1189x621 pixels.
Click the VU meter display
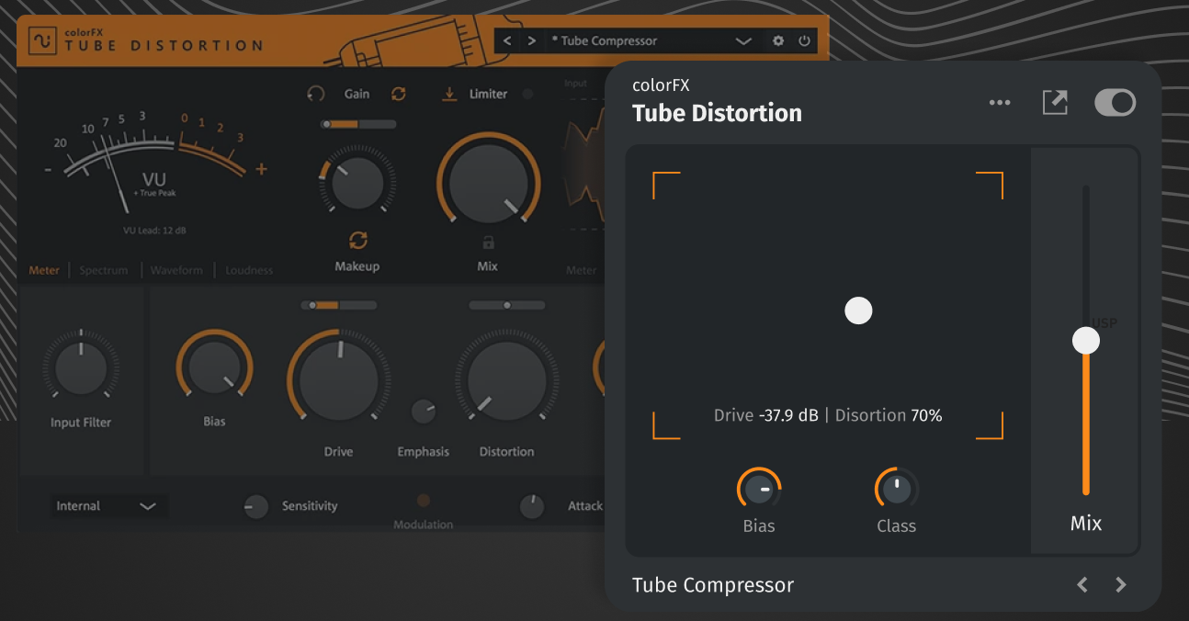[154, 170]
